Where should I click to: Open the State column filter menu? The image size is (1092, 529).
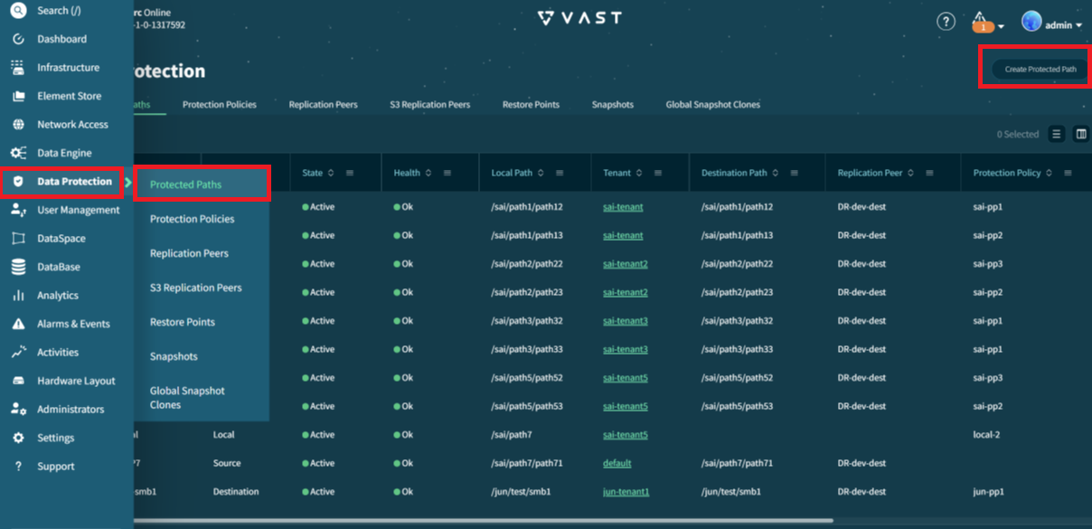point(350,173)
